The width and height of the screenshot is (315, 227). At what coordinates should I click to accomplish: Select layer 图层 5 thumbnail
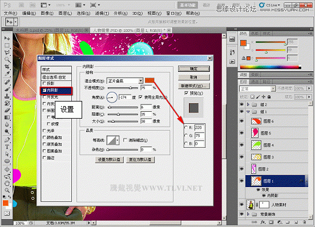point(255,133)
